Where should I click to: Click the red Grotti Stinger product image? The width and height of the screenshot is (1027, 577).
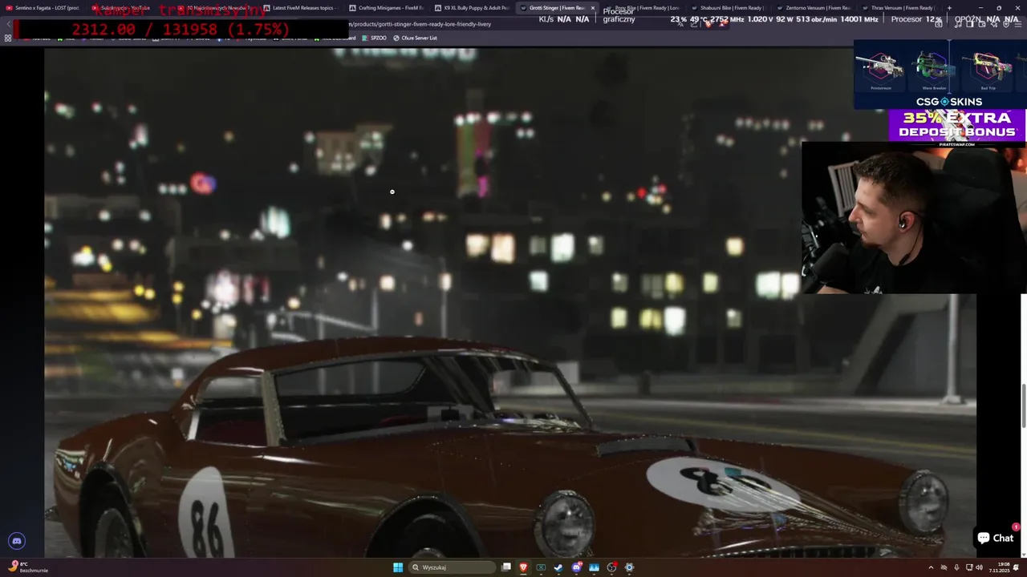click(x=510, y=303)
